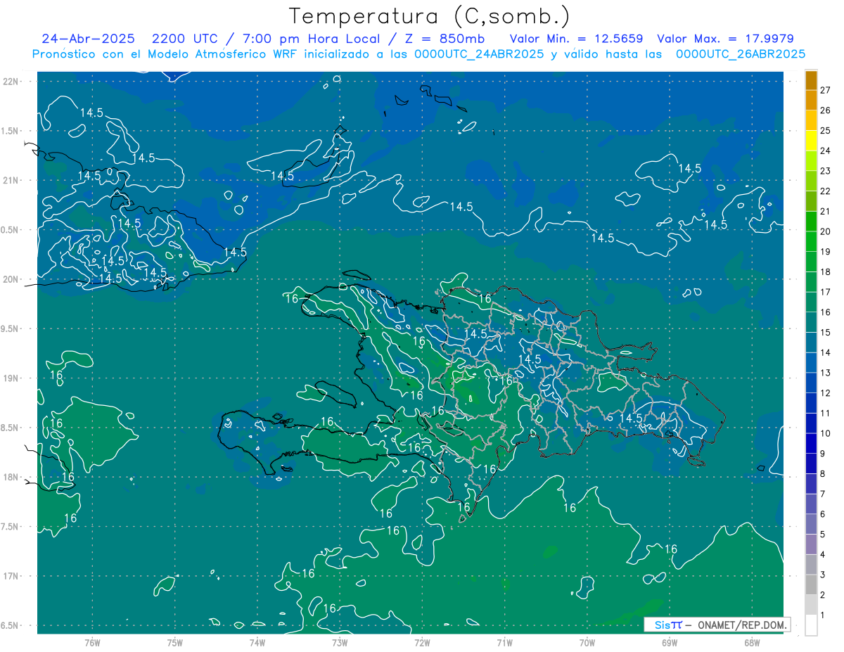
Task: Click legend value 7 on color scale
Action: tap(823, 494)
